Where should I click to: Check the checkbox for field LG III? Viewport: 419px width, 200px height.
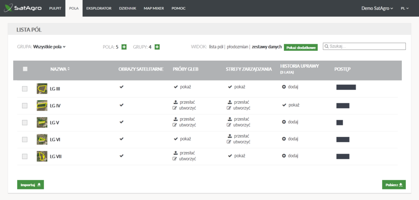pyautogui.click(x=25, y=89)
